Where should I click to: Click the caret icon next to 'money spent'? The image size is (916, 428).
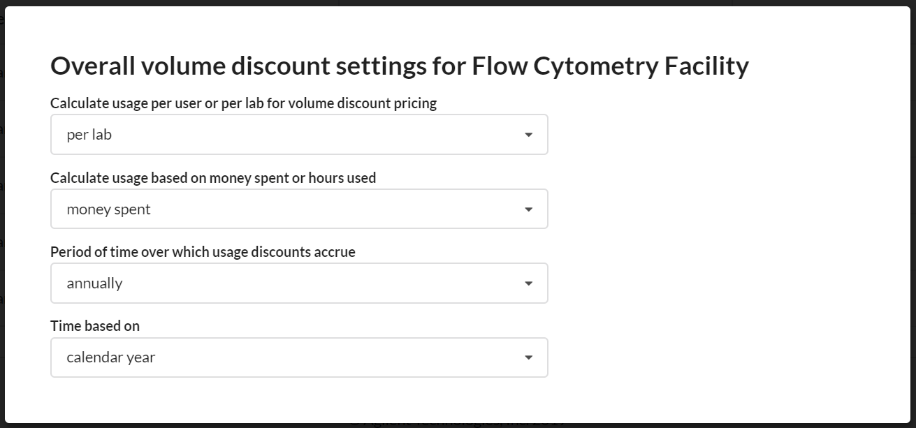coord(529,209)
